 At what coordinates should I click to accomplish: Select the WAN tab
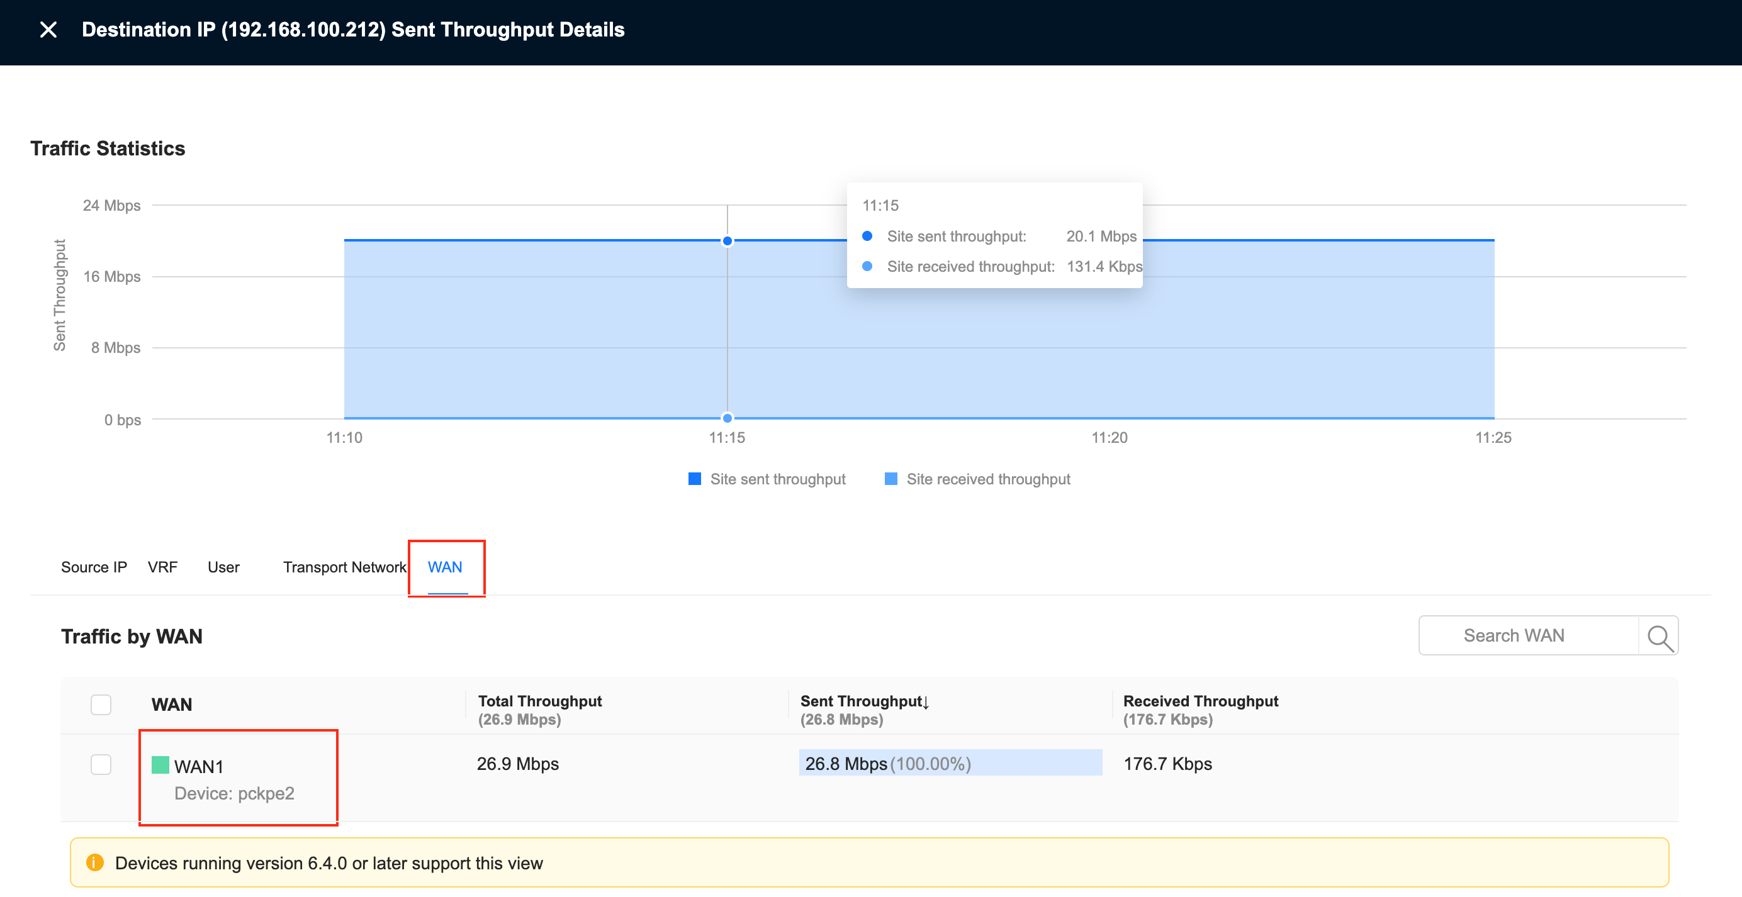pyautogui.click(x=445, y=567)
